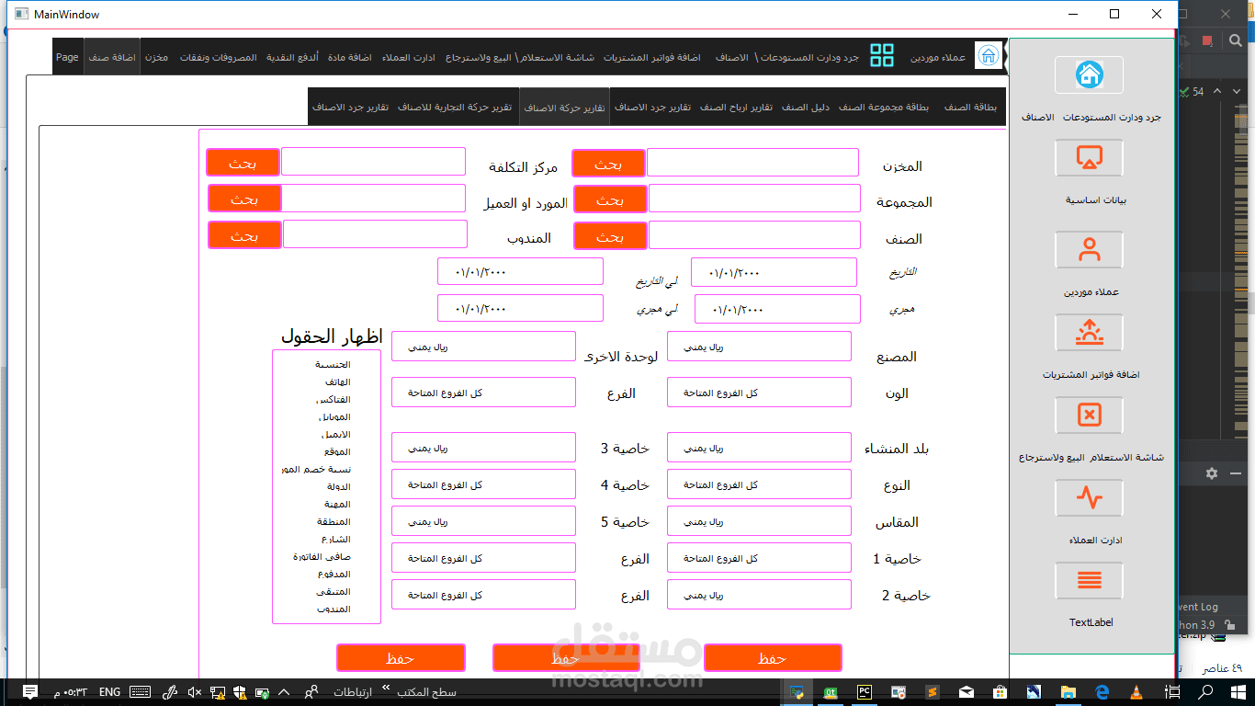Open the لوحدة الاخرى combo box
The height and width of the screenshot is (706, 1255).
pos(483,347)
